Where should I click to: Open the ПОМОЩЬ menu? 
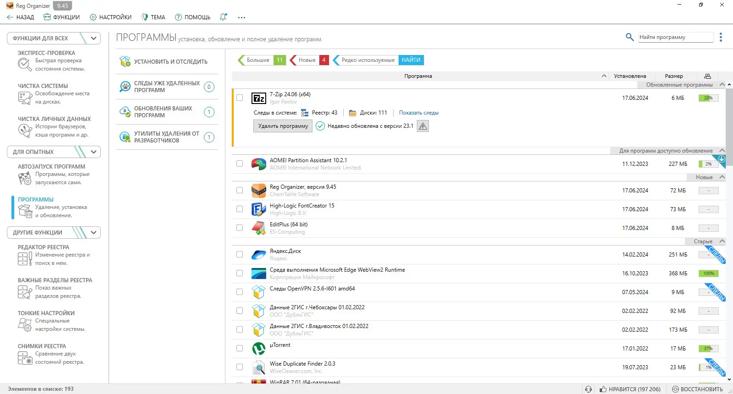(192, 17)
